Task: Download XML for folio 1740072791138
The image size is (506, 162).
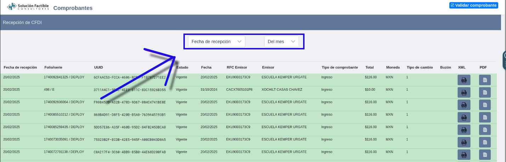Action: click(464, 155)
